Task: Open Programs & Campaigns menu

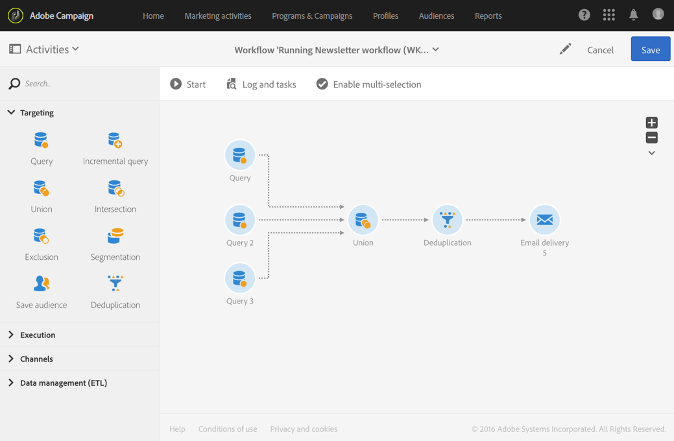Action: click(x=312, y=16)
